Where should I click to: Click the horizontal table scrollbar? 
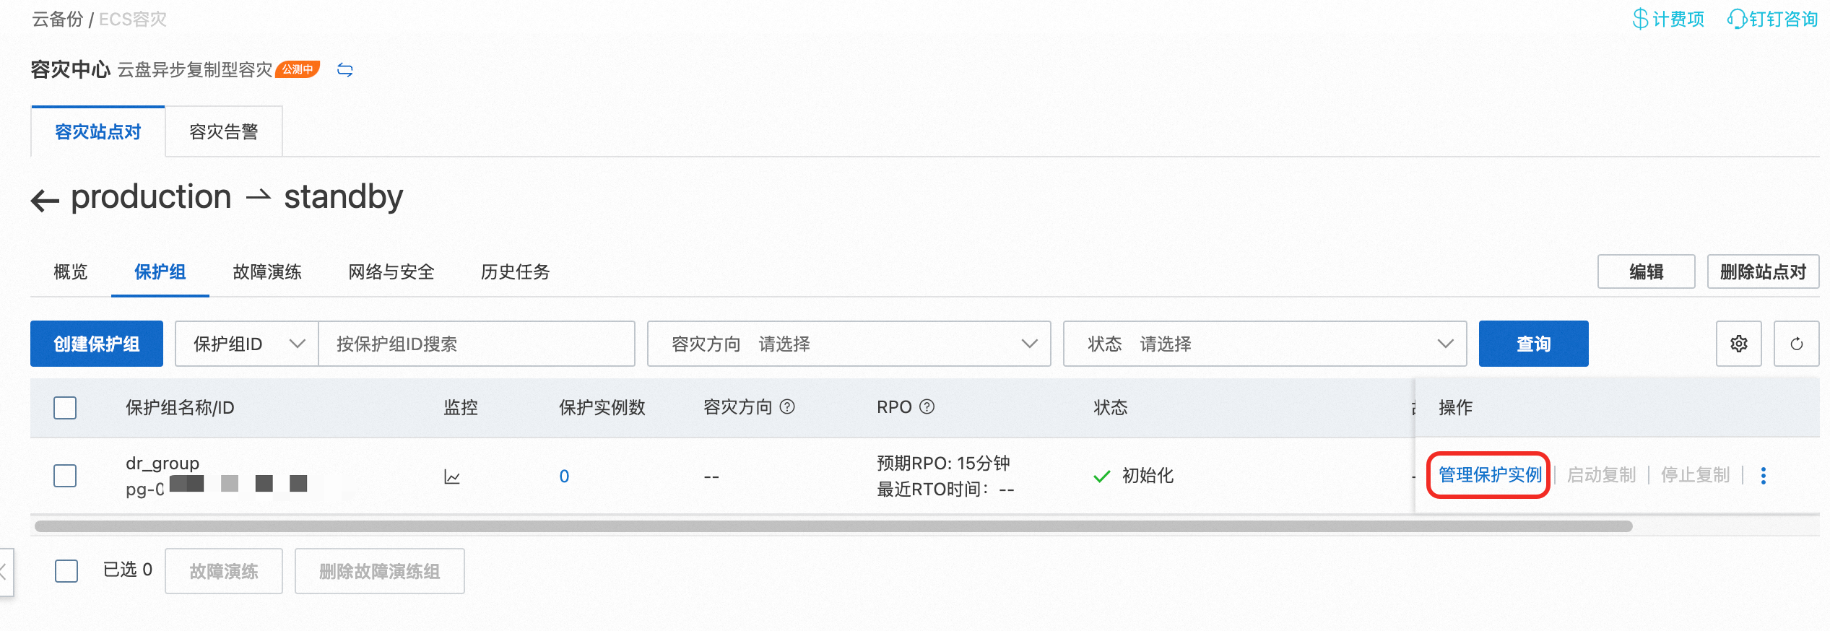tap(833, 526)
